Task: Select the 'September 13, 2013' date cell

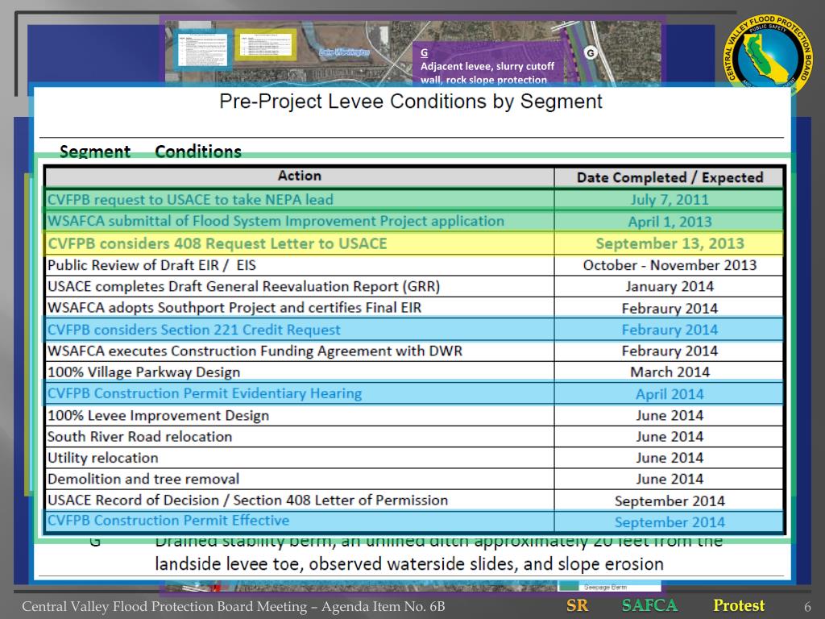Action: (670, 243)
